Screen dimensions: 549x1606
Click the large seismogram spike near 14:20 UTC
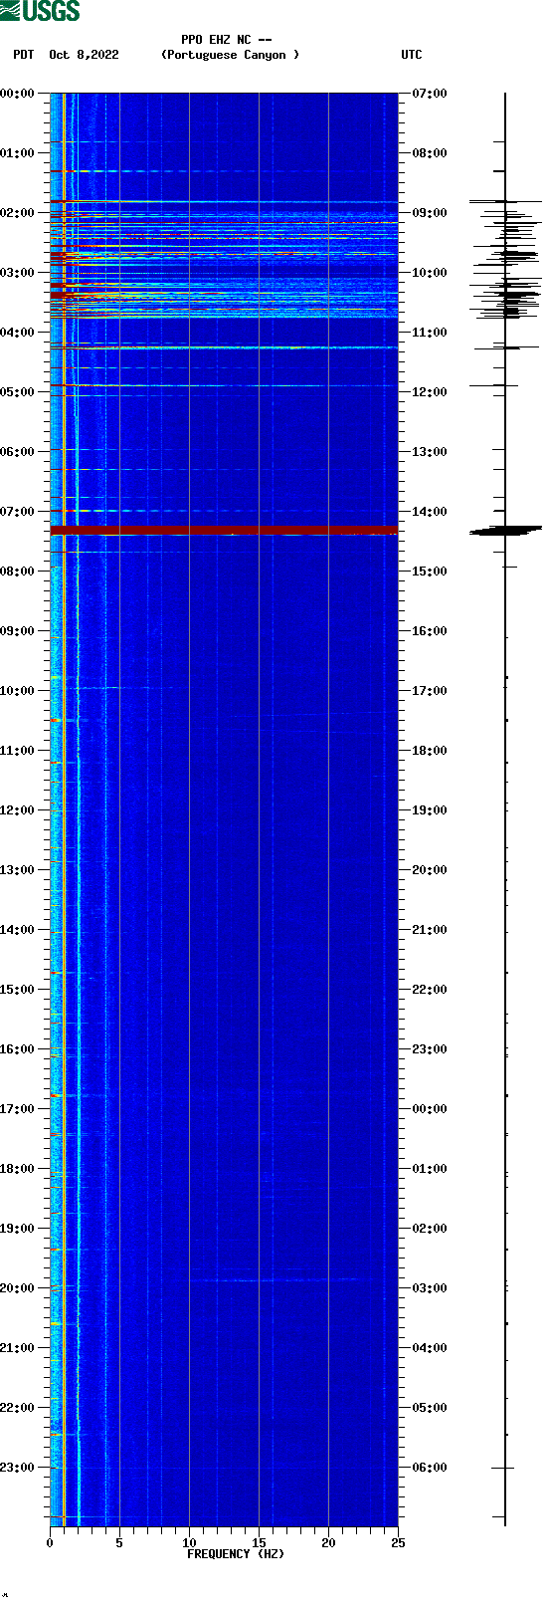click(x=505, y=531)
